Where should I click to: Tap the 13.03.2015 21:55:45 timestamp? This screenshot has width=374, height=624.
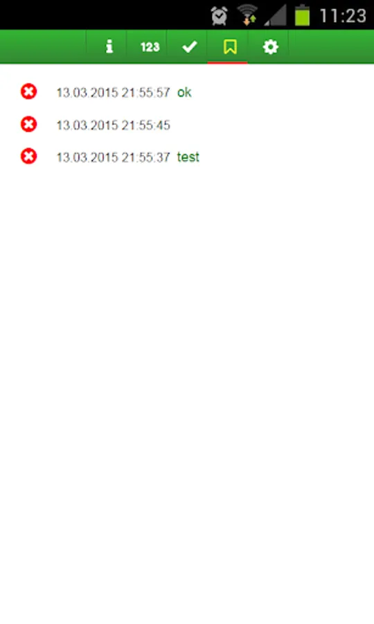(114, 125)
